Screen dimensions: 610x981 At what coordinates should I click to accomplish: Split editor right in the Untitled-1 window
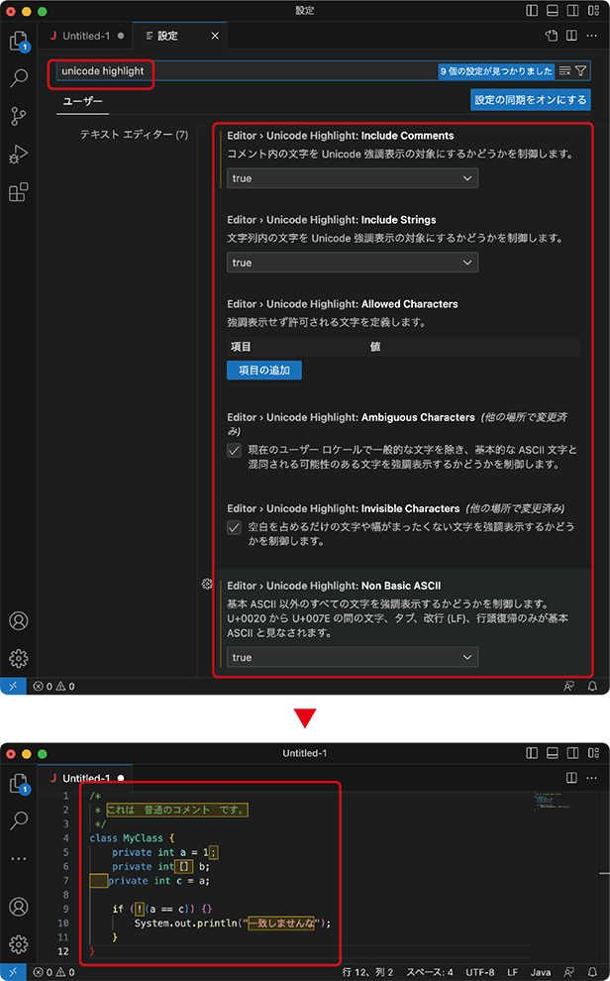click(571, 778)
